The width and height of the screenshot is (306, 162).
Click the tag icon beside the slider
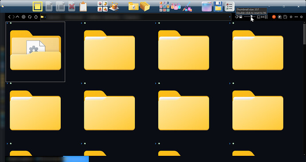(237, 17)
